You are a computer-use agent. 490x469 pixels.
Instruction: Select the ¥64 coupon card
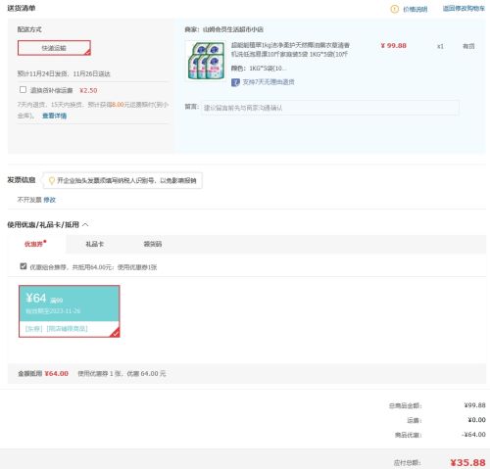70,311
